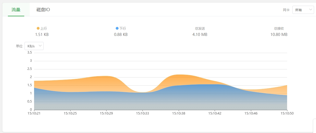The width and height of the screenshot is (316, 133).
Task: Click the 总发送 label
Action: click(x=200, y=28)
